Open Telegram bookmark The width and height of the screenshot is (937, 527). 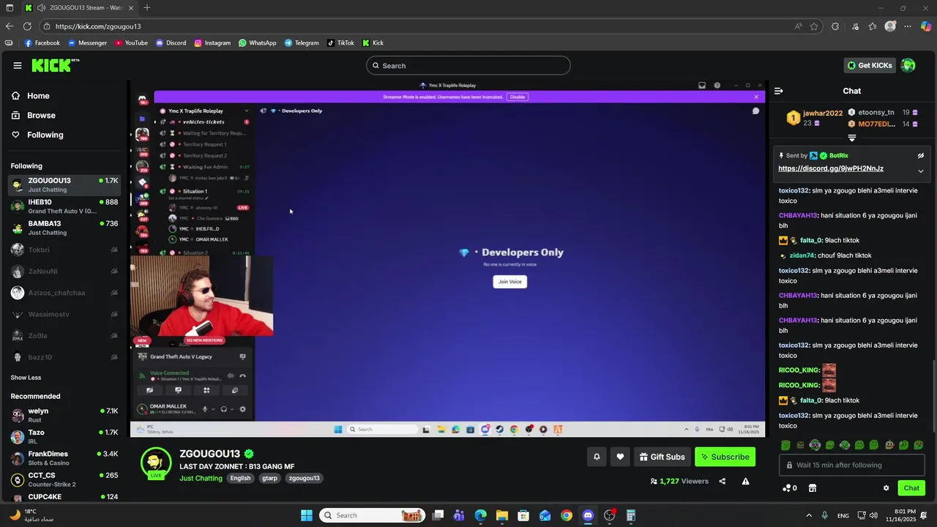302,43
